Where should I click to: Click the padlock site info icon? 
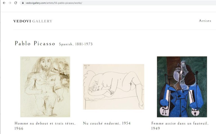22,3
